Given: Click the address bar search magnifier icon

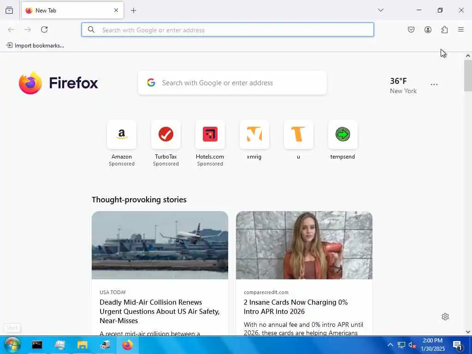Looking at the screenshot, I should click(x=91, y=29).
